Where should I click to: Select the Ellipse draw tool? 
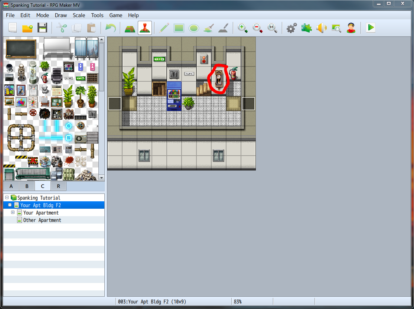pos(193,28)
